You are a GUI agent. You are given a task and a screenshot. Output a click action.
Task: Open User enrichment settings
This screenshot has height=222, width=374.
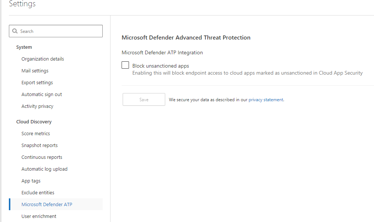(39, 216)
